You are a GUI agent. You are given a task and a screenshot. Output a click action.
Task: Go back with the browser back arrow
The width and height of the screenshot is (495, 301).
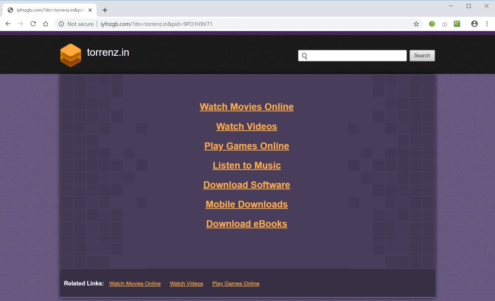point(8,24)
